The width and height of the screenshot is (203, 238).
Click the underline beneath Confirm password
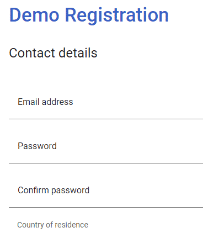coord(106,207)
